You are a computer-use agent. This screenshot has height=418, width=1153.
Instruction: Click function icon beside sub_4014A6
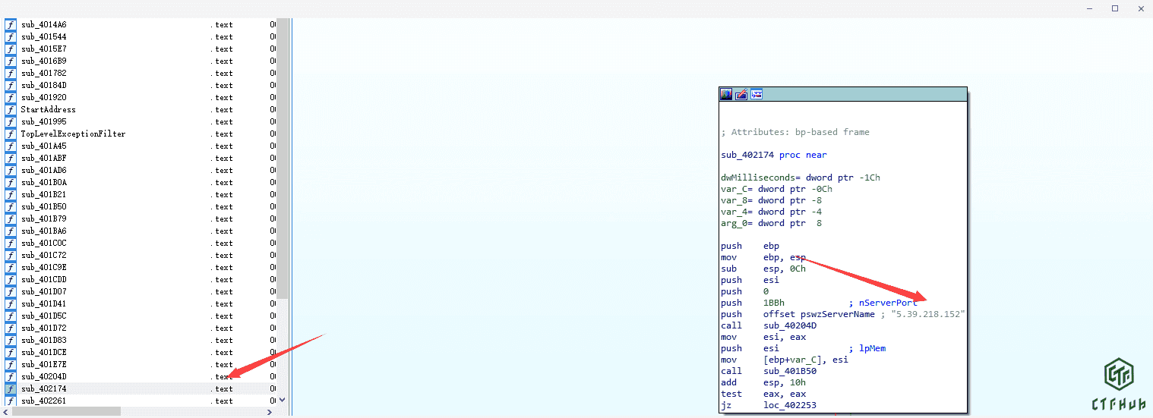tap(11, 25)
